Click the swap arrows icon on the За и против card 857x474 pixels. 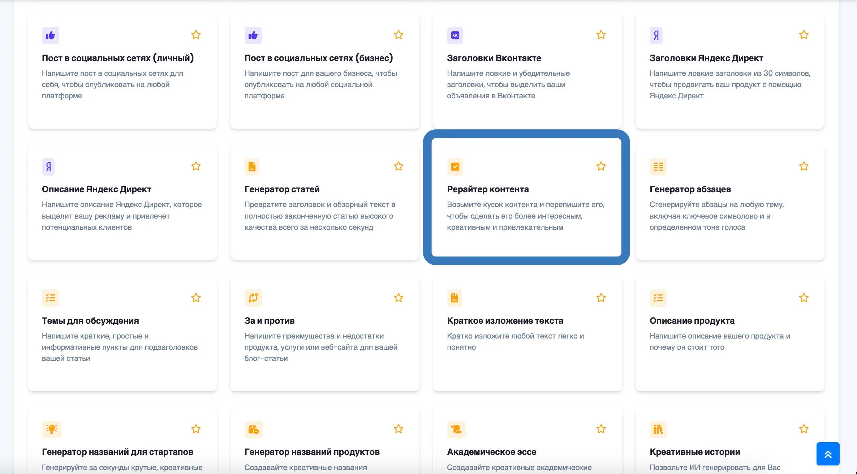coord(253,298)
